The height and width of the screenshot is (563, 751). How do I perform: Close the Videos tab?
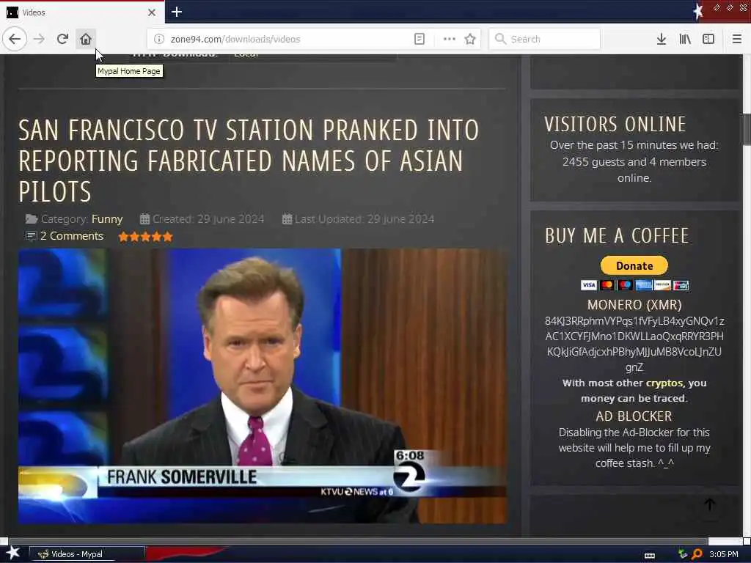pyautogui.click(x=152, y=12)
